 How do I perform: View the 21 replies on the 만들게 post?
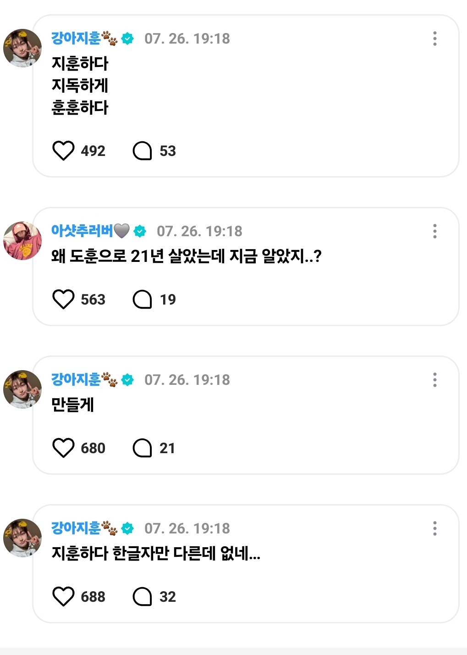142,448
